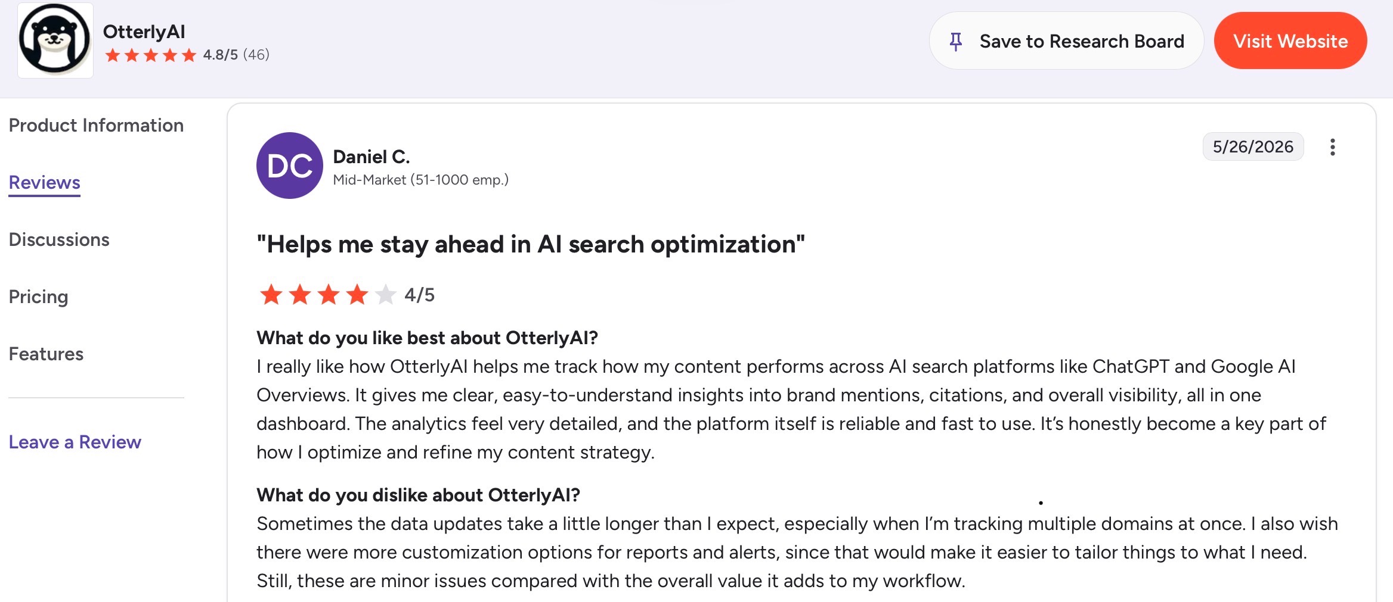Click the 4.8/5 overall rating text

coord(221,55)
